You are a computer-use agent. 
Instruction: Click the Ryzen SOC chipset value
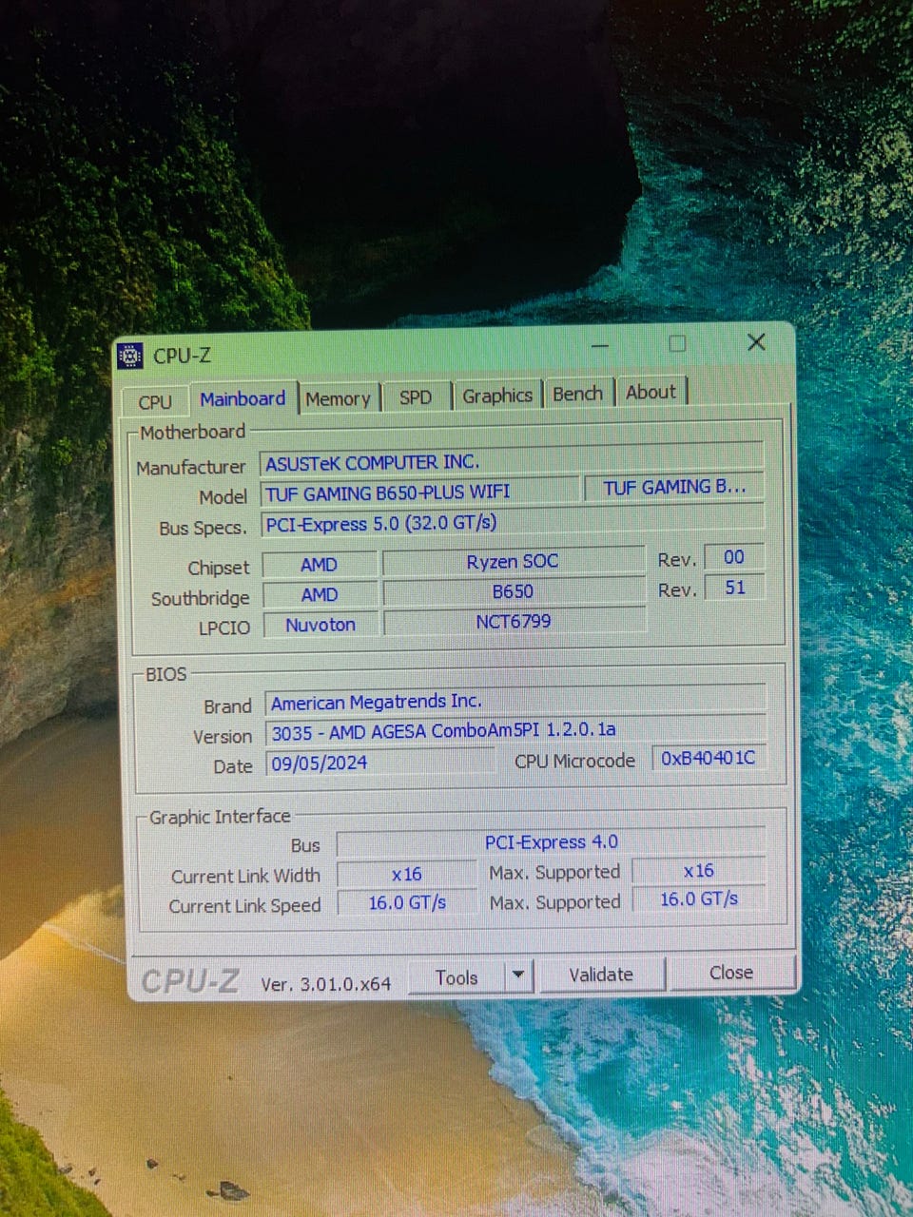coord(513,561)
